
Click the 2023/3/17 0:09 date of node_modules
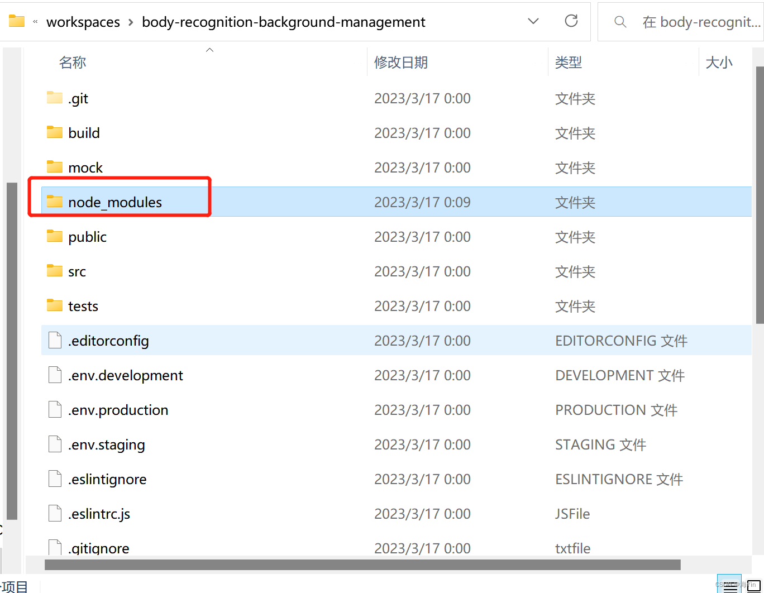pos(422,202)
